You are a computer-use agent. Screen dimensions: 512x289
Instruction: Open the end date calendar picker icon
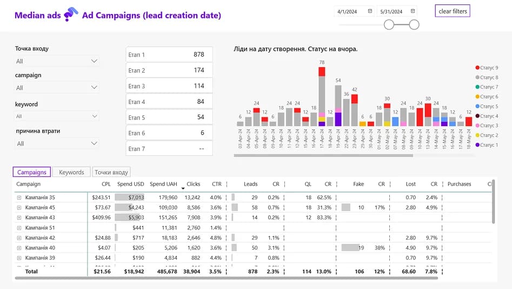tap(413, 11)
